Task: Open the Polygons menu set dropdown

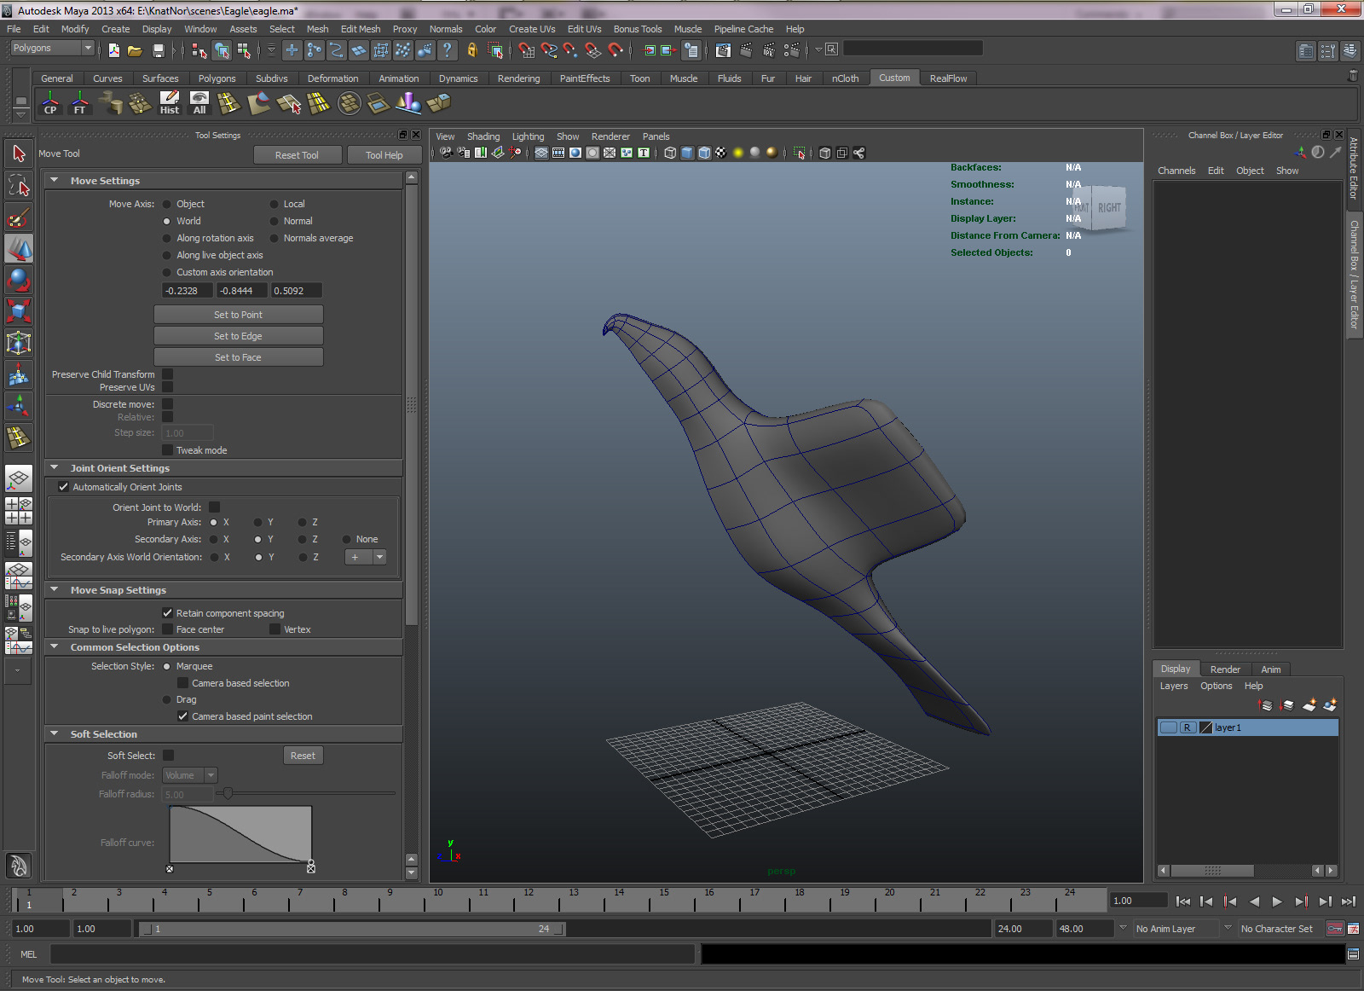Action: (52, 49)
